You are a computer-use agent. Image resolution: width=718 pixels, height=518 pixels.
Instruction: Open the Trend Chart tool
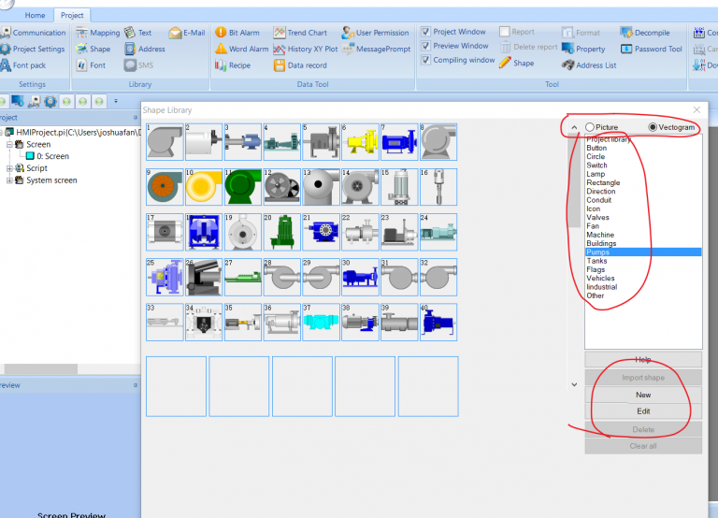pyautogui.click(x=299, y=33)
